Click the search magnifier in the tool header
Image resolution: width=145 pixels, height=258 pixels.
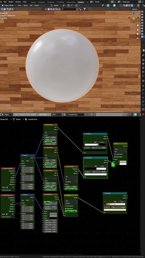62,9
